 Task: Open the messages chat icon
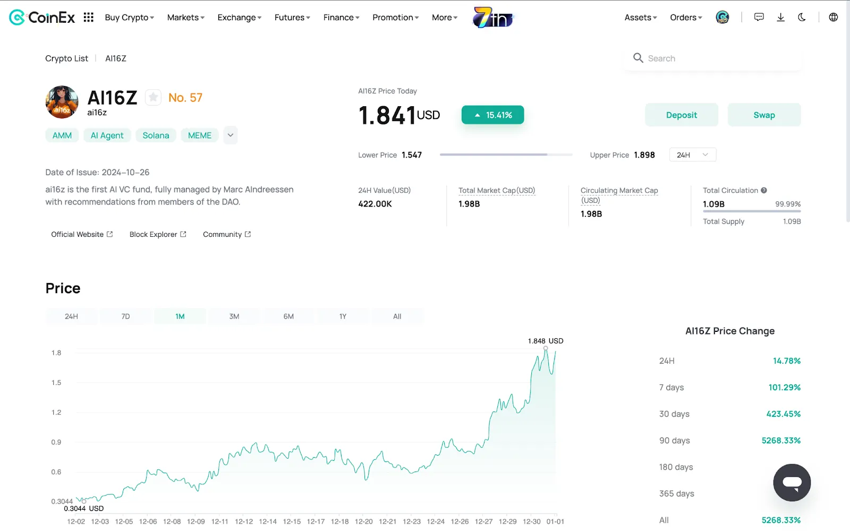(759, 18)
